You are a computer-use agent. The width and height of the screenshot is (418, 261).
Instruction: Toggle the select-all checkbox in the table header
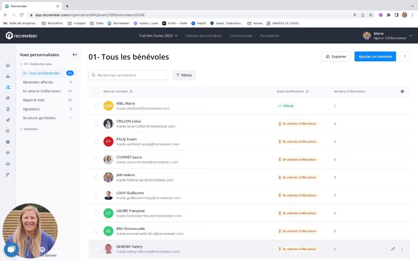[97, 91]
